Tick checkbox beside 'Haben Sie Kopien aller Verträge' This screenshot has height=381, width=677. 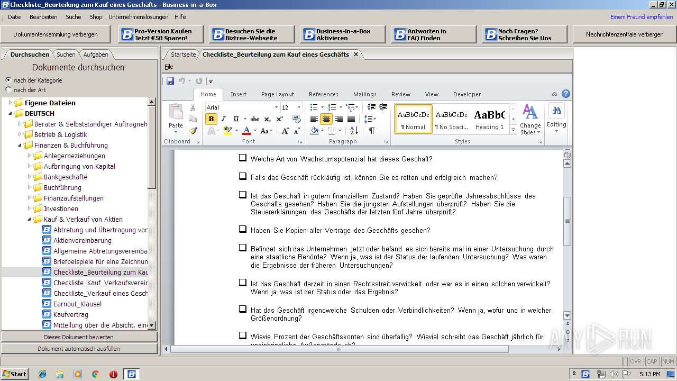242,229
